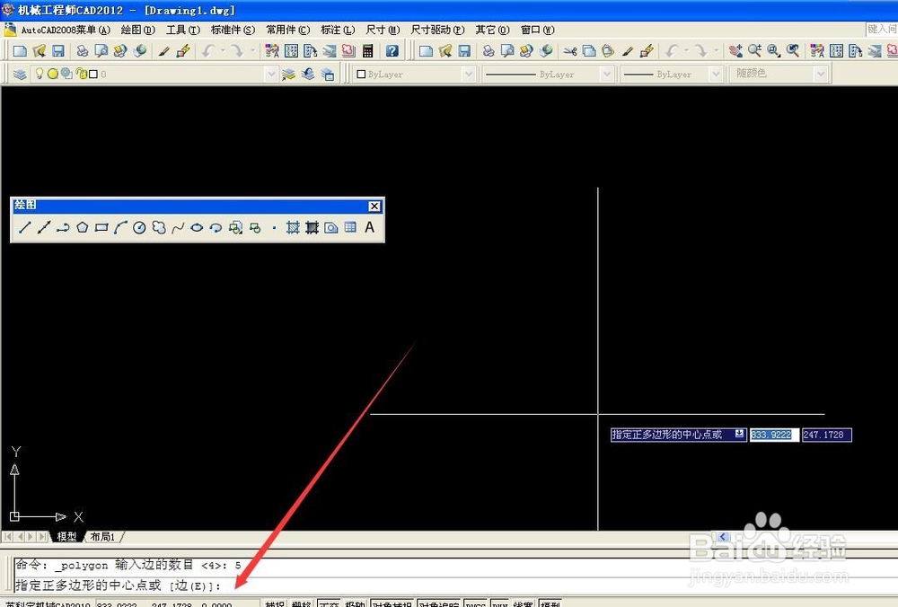Activate the Pan realtime hand tool
The height and width of the screenshot is (607, 898).
[735, 51]
